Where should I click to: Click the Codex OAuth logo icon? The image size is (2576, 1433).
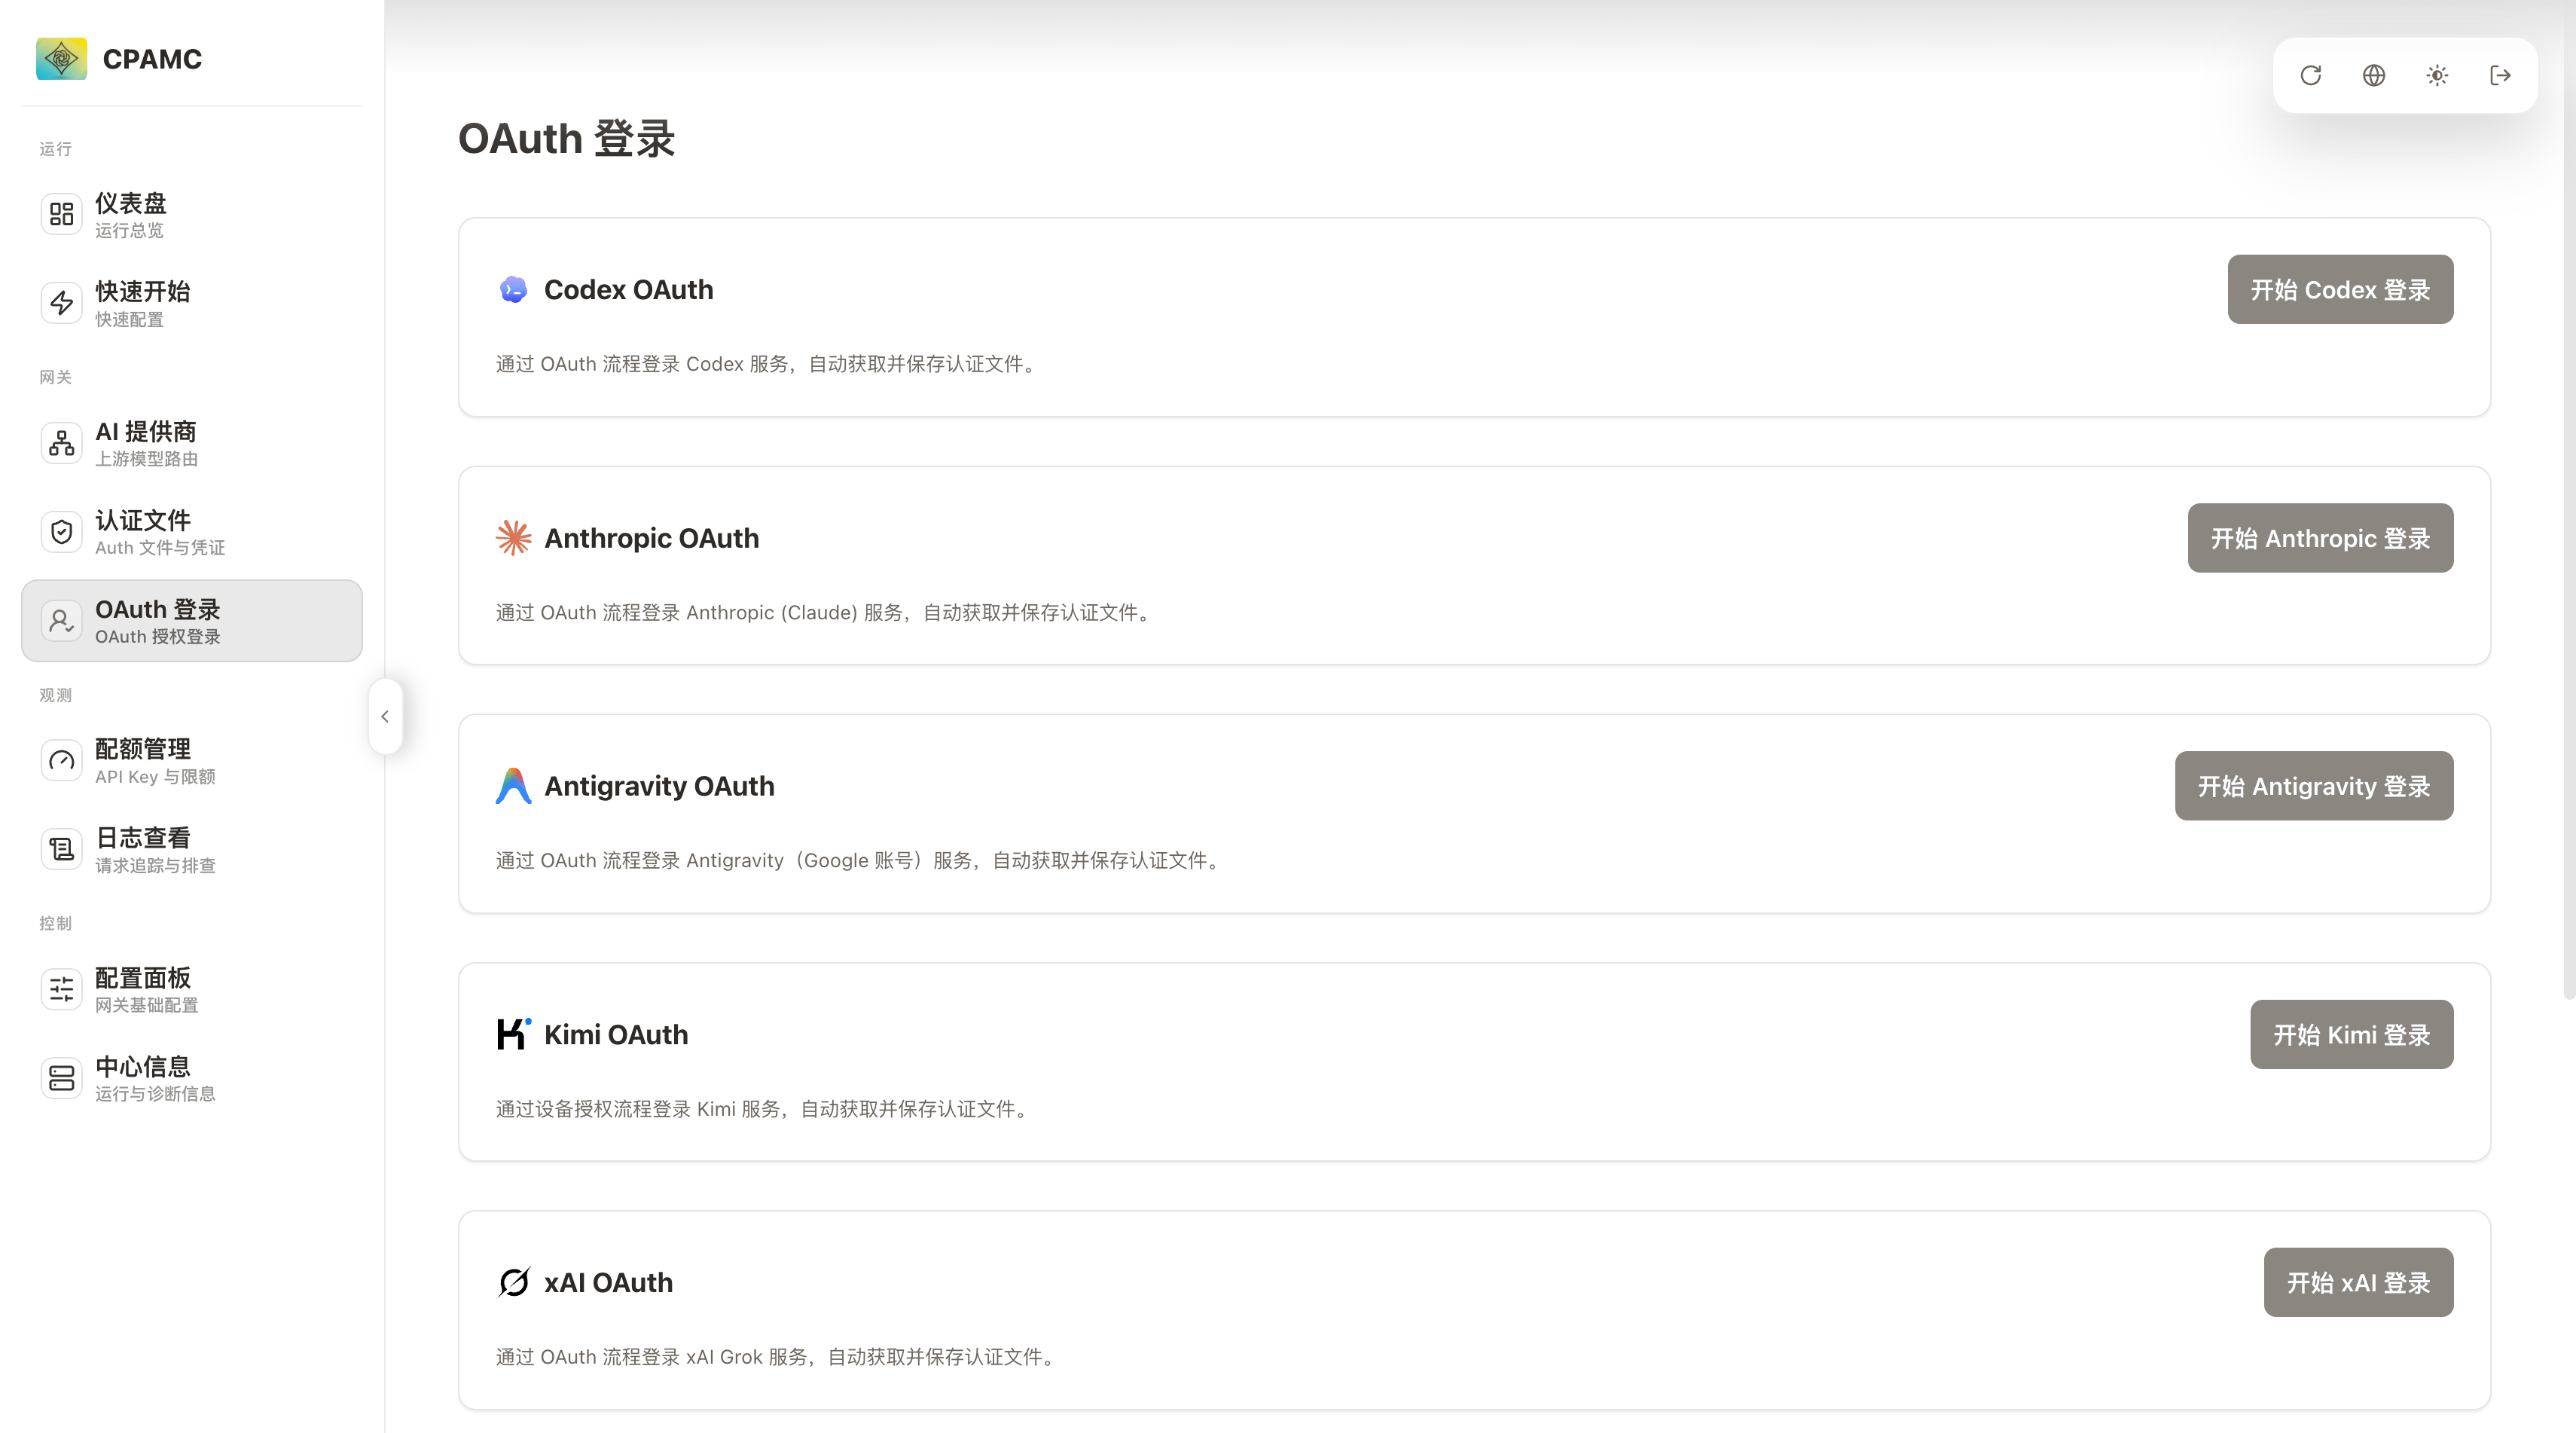(513, 290)
